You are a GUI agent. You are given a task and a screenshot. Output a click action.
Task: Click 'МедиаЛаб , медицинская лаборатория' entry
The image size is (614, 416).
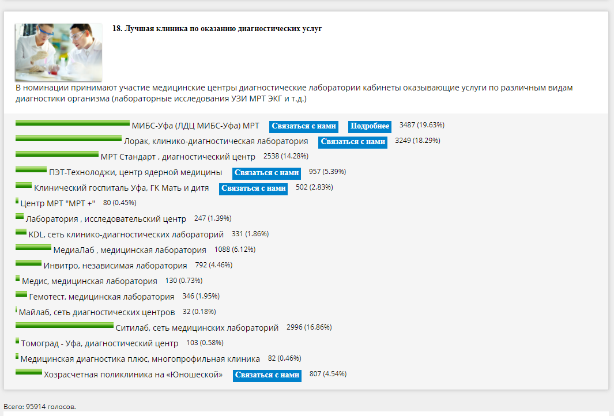130,250
